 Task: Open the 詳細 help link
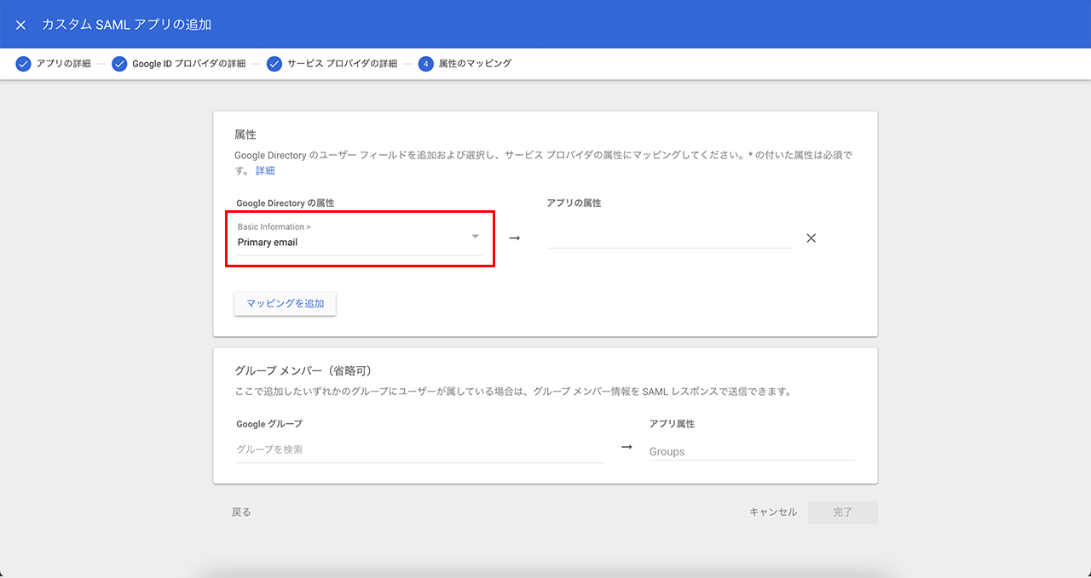click(x=265, y=171)
